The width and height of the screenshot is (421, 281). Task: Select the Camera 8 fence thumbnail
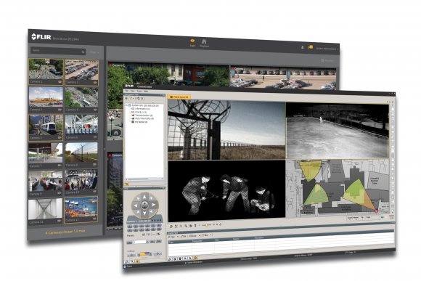[x=81, y=155]
